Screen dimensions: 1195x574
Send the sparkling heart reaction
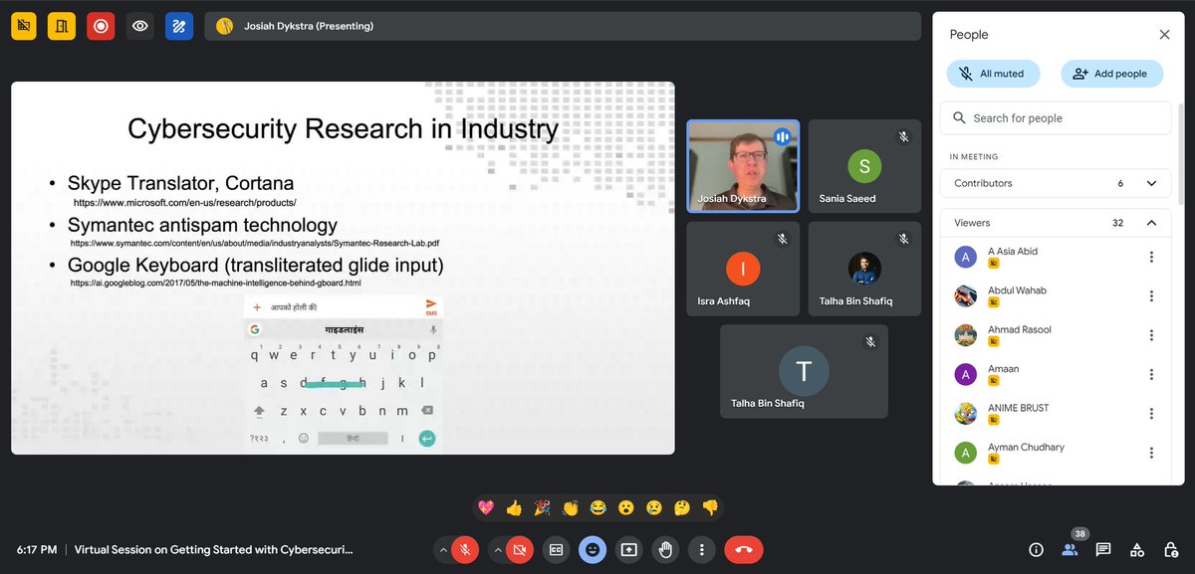point(486,507)
